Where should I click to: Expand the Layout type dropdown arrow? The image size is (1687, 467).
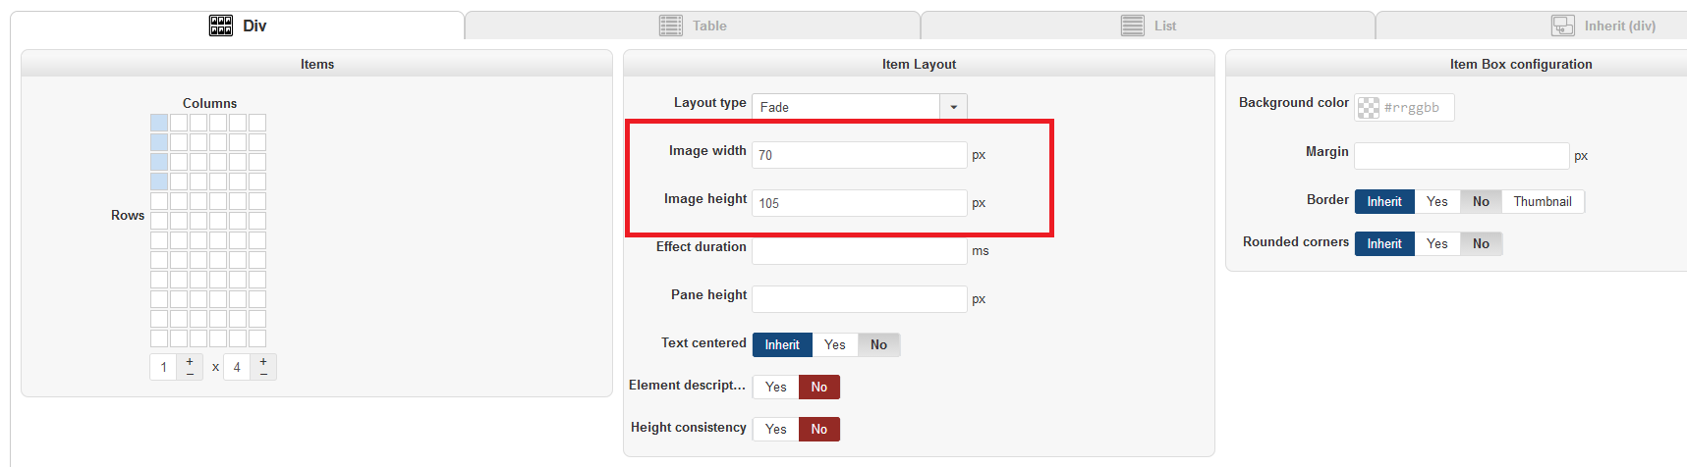coord(953,107)
